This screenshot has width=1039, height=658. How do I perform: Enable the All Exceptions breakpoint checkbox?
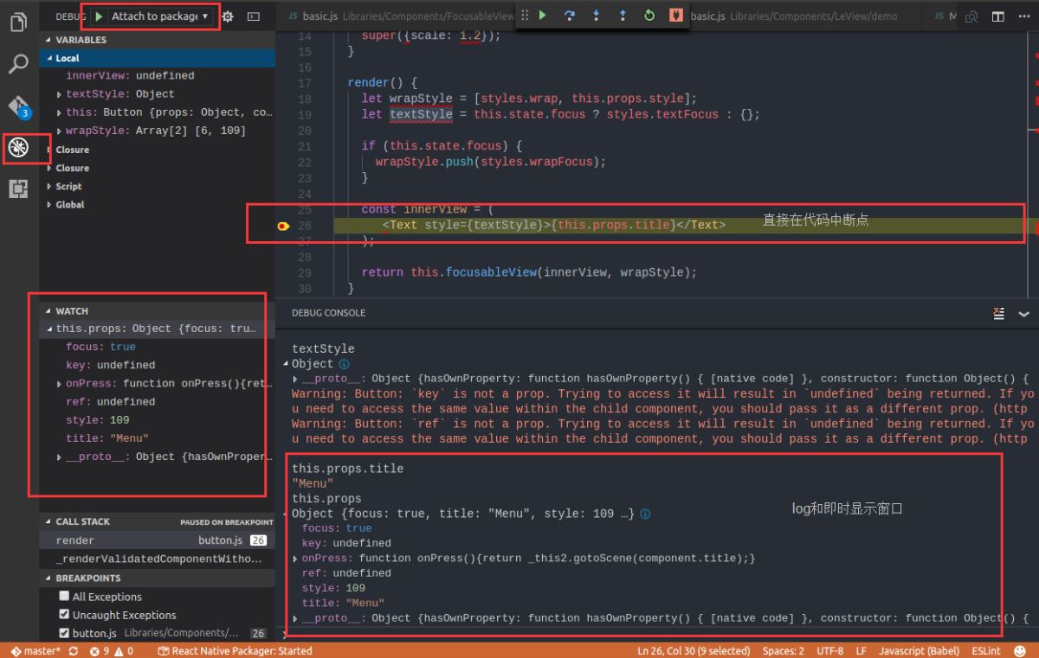click(64, 597)
